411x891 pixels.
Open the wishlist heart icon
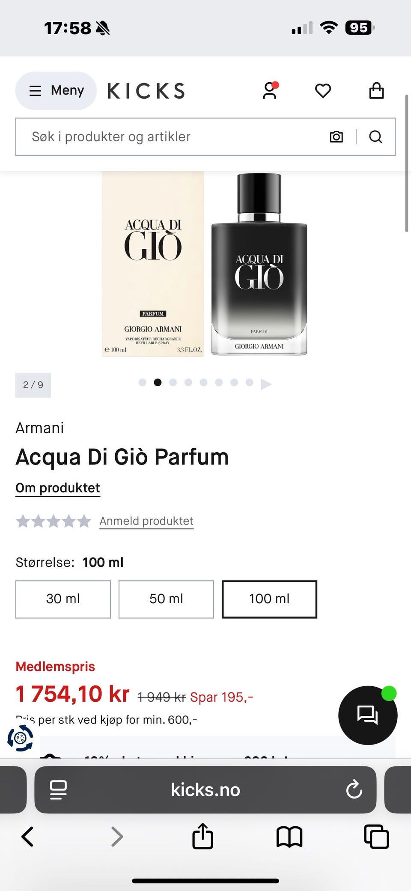pos(323,91)
